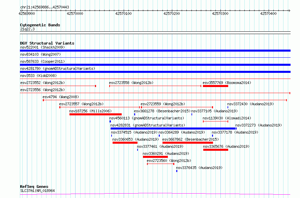Select esv2723556 (Wong2012b) label
Screen dimensions: 300x198
point(42,90)
